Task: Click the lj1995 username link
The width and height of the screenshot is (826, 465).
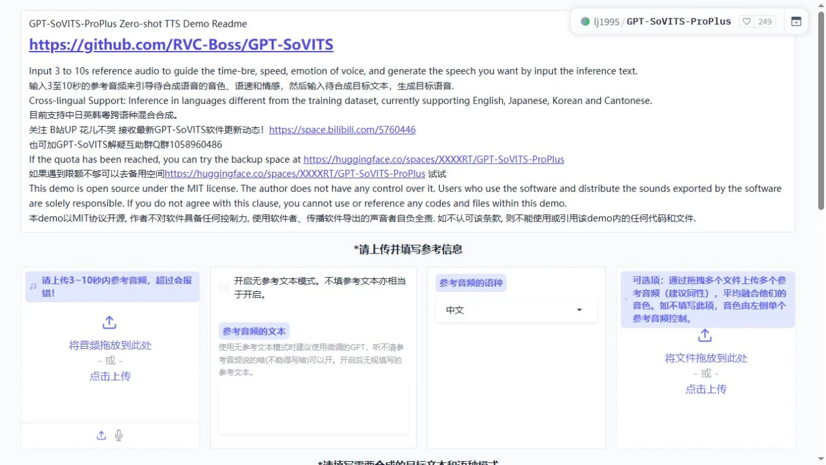Action: pyautogui.click(x=607, y=22)
